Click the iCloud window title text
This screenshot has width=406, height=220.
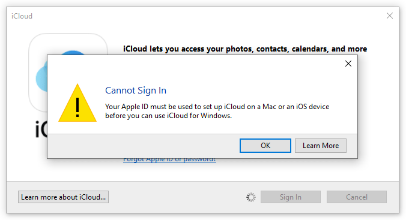(x=22, y=16)
